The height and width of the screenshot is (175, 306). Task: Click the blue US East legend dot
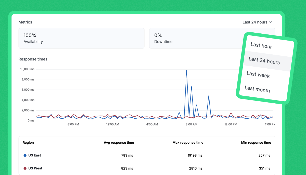[x=25, y=155]
